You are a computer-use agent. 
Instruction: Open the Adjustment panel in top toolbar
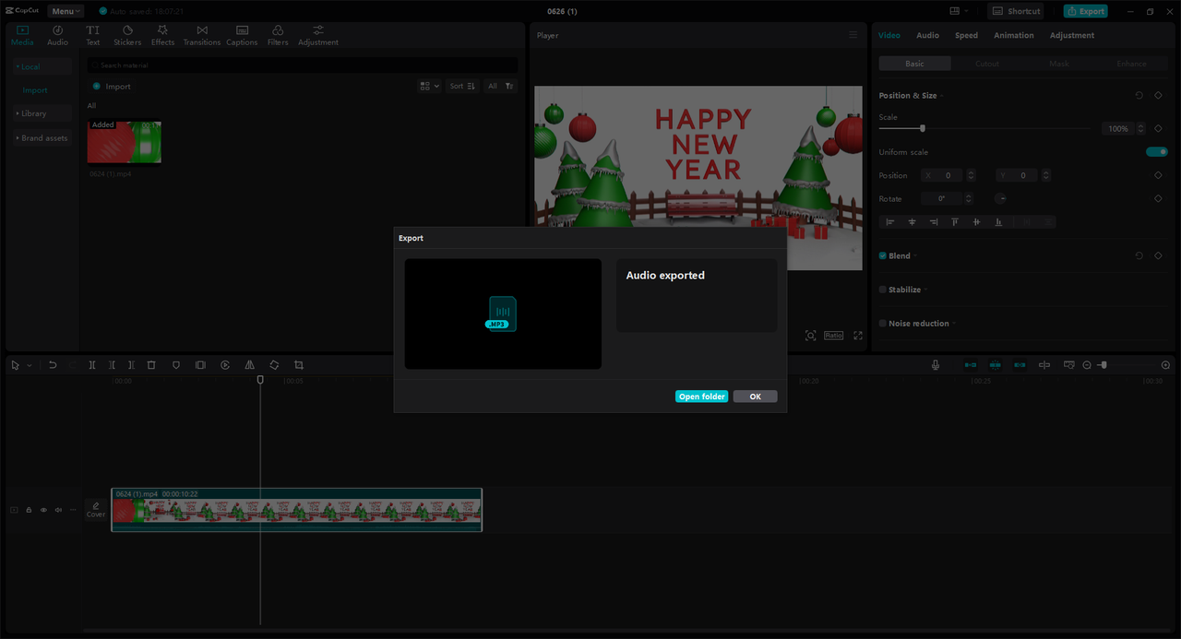tap(318, 35)
